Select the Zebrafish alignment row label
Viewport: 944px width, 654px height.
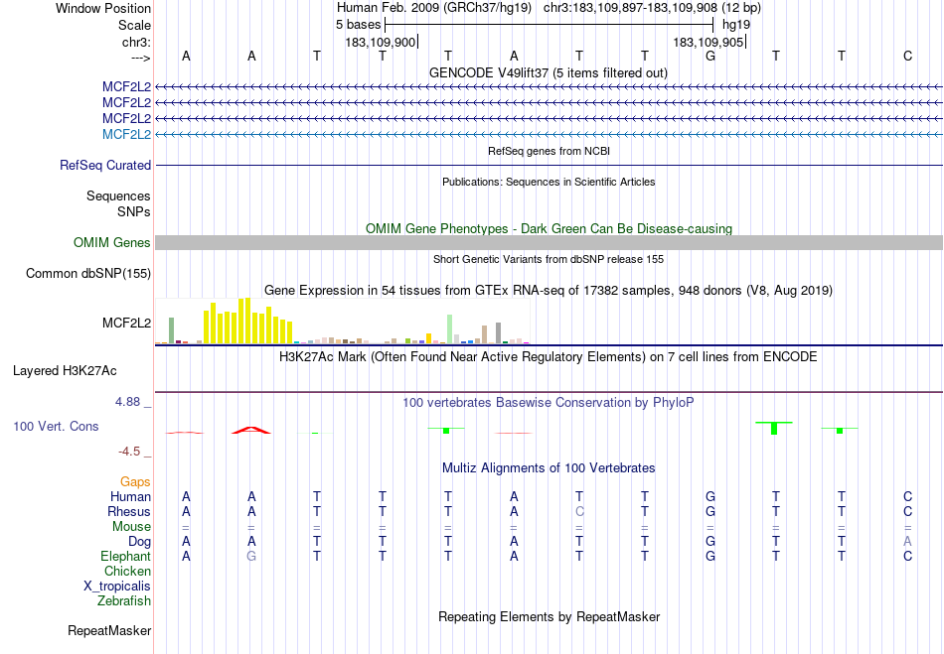tap(124, 600)
